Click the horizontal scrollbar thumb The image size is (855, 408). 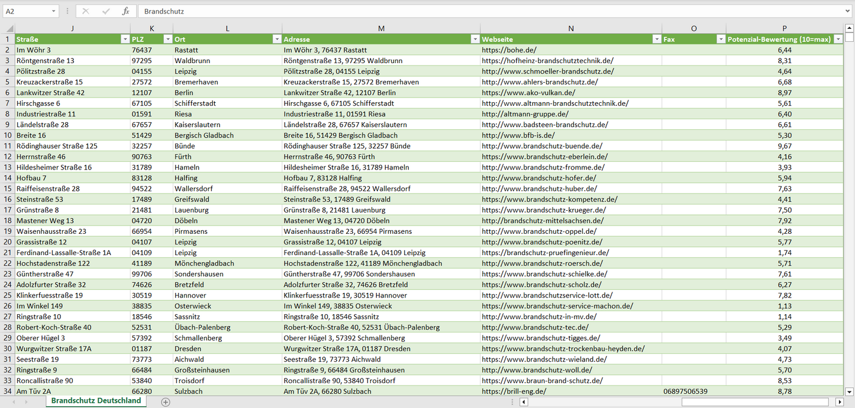pyautogui.click(x=756, y=402)
